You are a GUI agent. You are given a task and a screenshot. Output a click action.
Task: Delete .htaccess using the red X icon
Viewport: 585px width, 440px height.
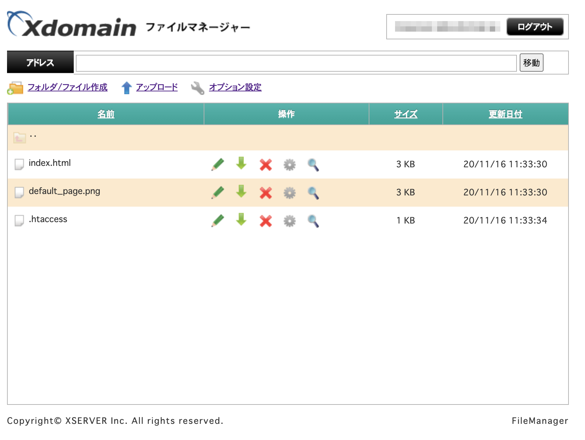[x=265, y=220]
